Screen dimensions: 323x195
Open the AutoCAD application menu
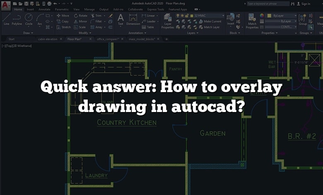click(6, 5)
